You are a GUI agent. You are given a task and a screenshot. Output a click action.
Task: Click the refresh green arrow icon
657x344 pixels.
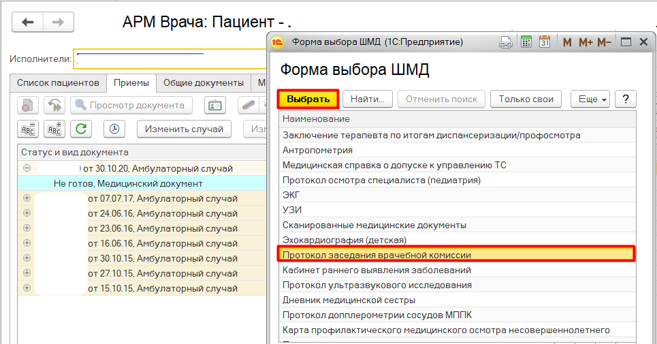tap(81, 129)
